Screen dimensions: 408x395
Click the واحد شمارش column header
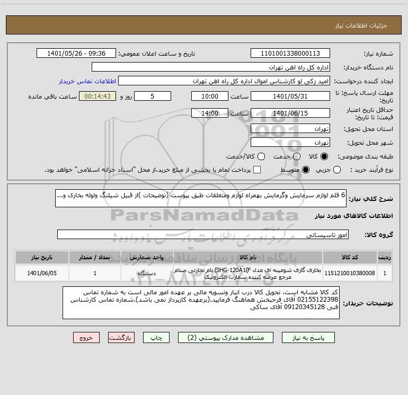147,257
